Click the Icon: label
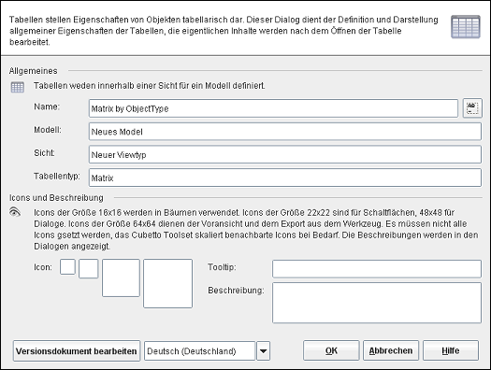Screen dimensions: 491x370 (x=43, y=267)
